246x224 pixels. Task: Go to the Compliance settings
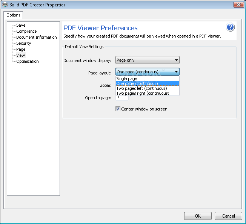(x=26, y=31)
